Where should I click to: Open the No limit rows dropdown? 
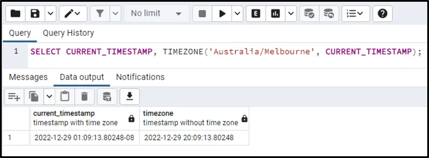(157, 14)
